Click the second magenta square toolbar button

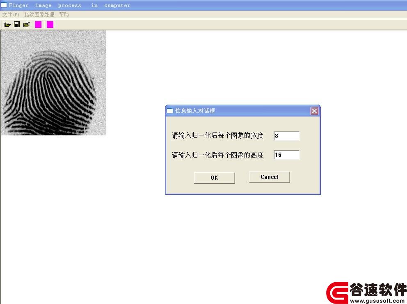coord(50,25)
